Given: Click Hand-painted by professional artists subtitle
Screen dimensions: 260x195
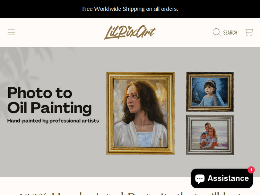Looking at the screenshot, I should pos(53,121).
